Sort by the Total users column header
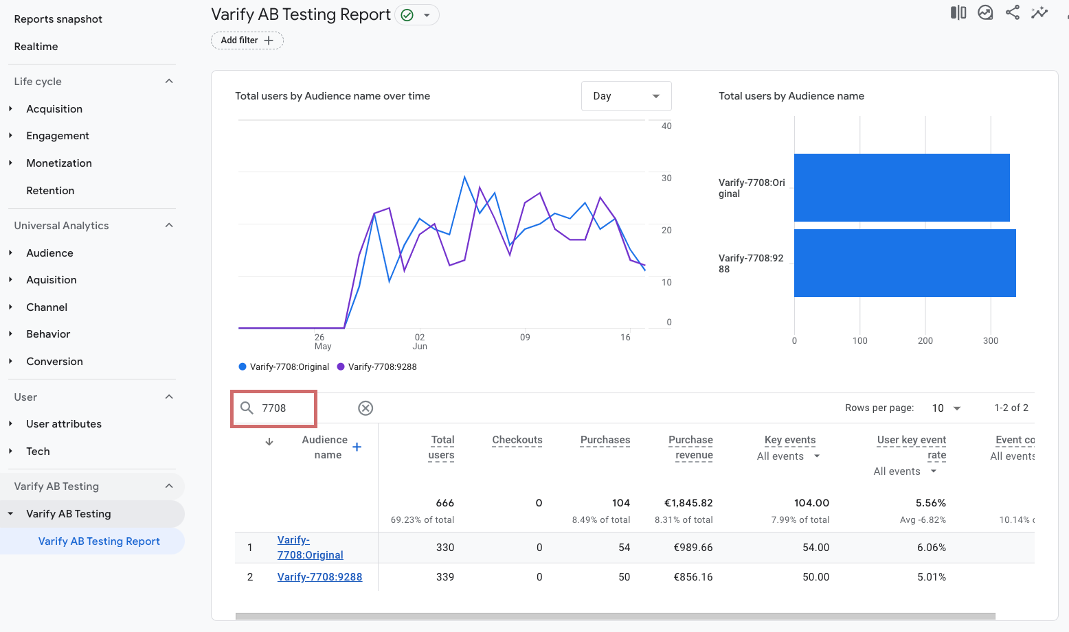This screenshot has width=1069, height=632. point(442,447)
